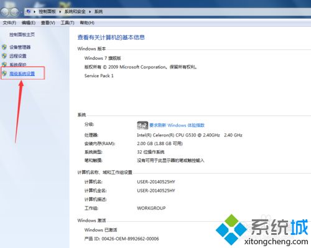This screenshot has height=248, width=311.
Task: Click the Forward navigation button
Action: [14, 12]
